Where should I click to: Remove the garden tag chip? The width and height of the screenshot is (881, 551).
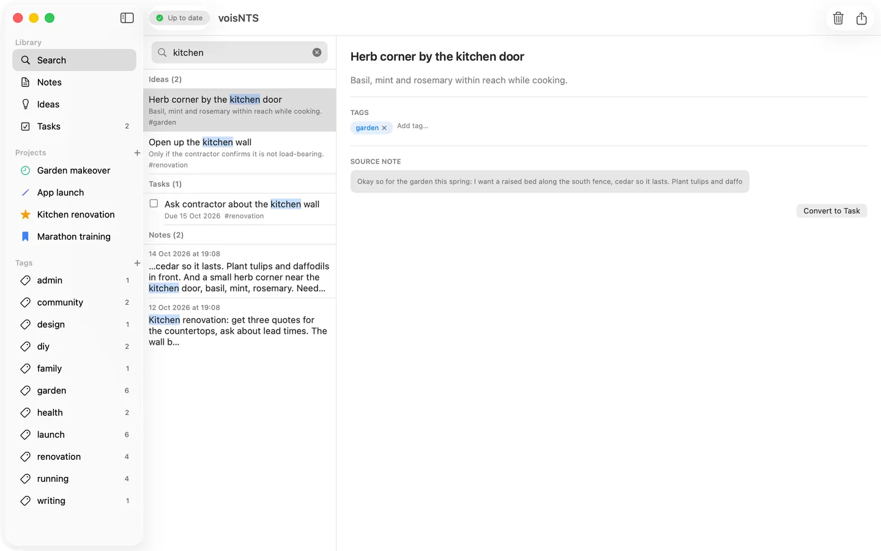(384, 128)
